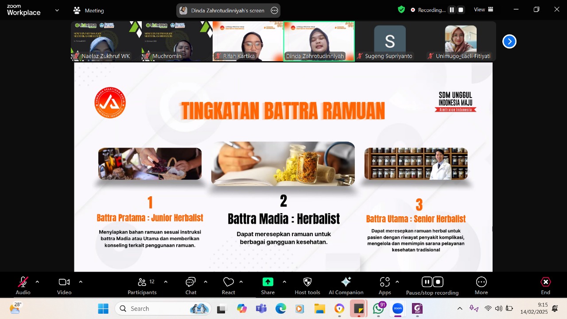Screen dimensions: 567x319
Task: Click the Zoom taskbar icon
Action: pos(398,308)
